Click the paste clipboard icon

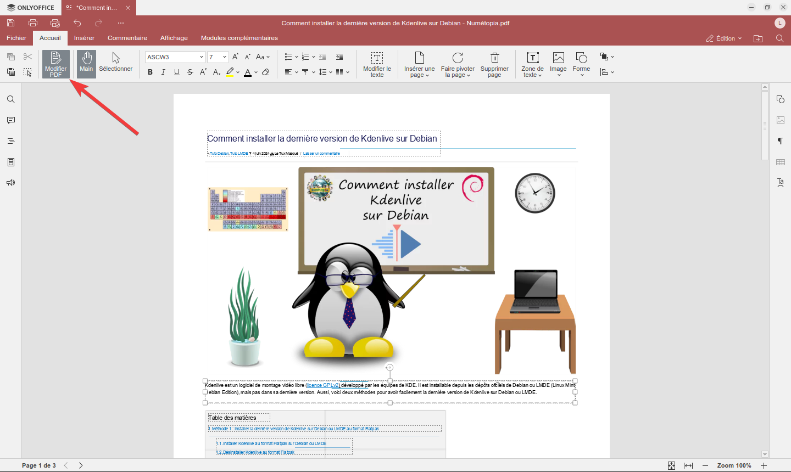(x=10, y=72)
